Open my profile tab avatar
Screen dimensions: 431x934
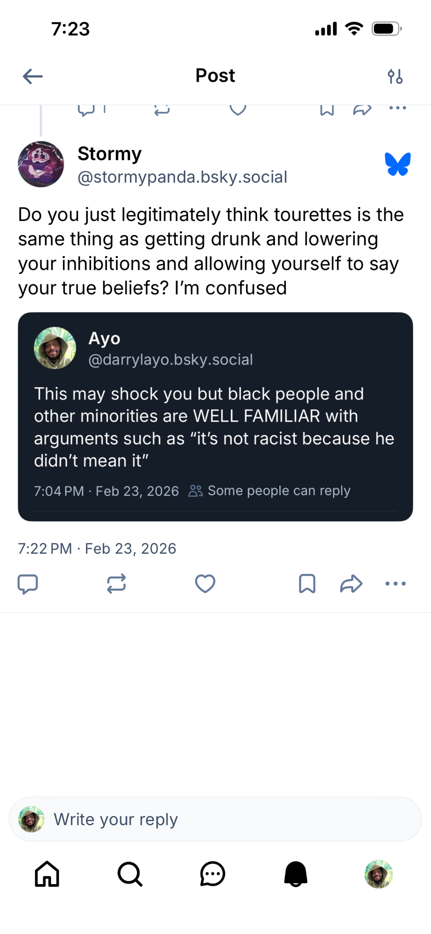tap(378, 874)
